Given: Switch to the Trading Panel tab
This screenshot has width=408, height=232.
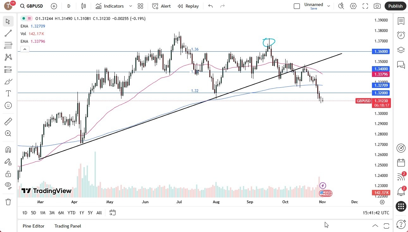Looking at the screenshot, I should [x=67, y=226].
